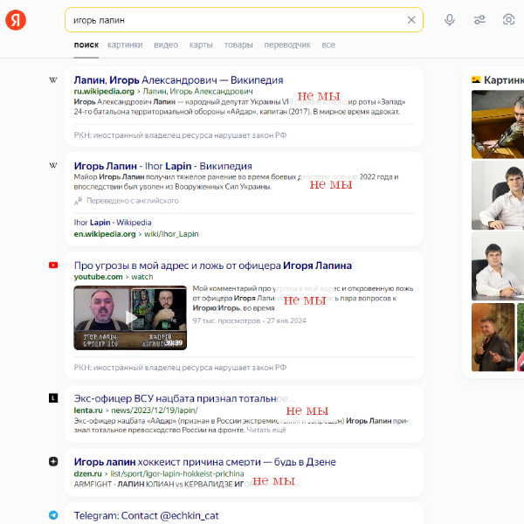Viewport: 524px width, 524px height.
Task: Click '97 тыс. просмотров · 27 янв 2024' text
Action: [249, 321]
